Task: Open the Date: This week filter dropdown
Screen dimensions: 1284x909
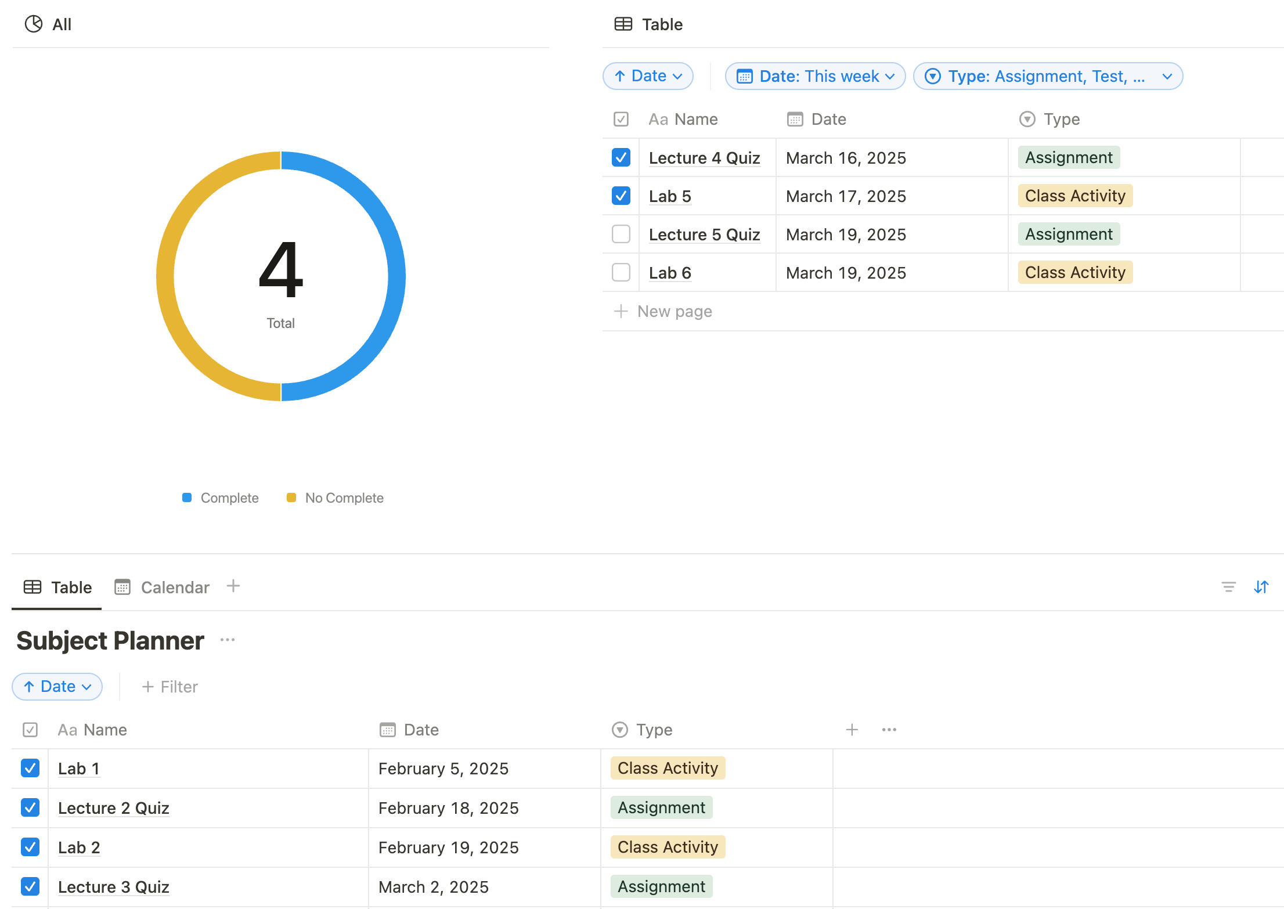Action: tap(815, 76)
